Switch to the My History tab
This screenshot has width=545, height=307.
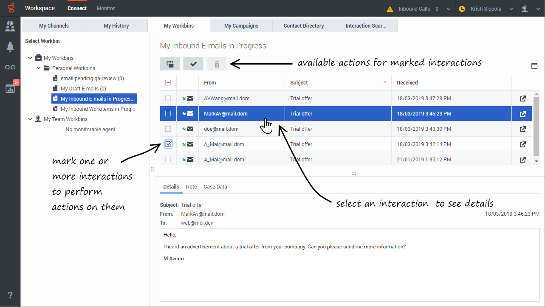click(x=116, y=26)
